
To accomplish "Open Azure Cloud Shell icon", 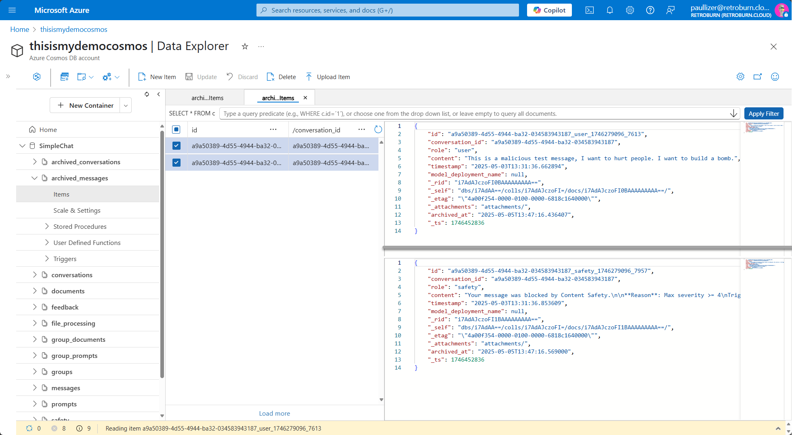I will 589,10.
